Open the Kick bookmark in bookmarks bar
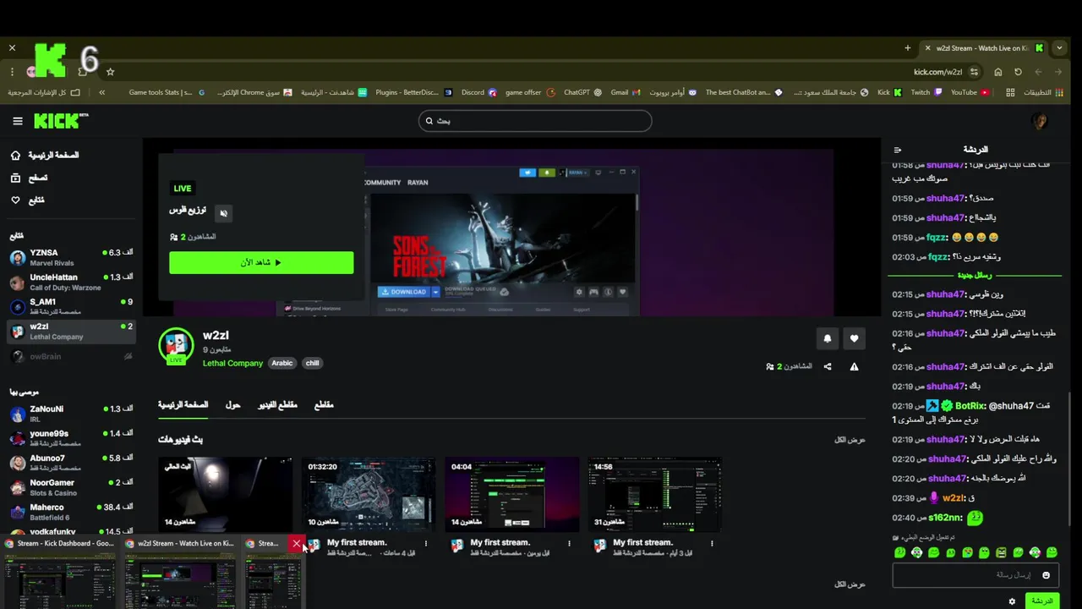The height and width of the screenshot is (609, 1082). (889, 92)
